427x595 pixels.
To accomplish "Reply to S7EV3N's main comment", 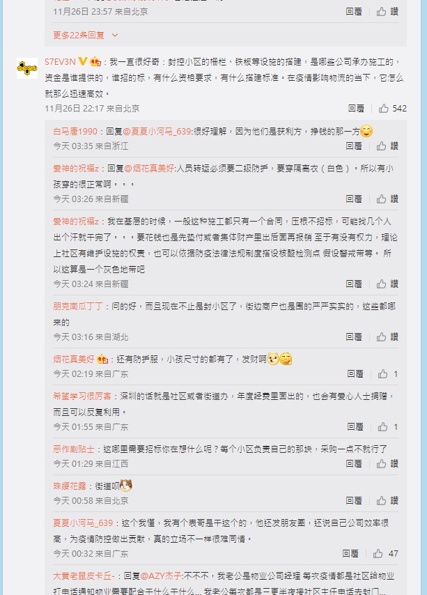I will coord(356,109).
